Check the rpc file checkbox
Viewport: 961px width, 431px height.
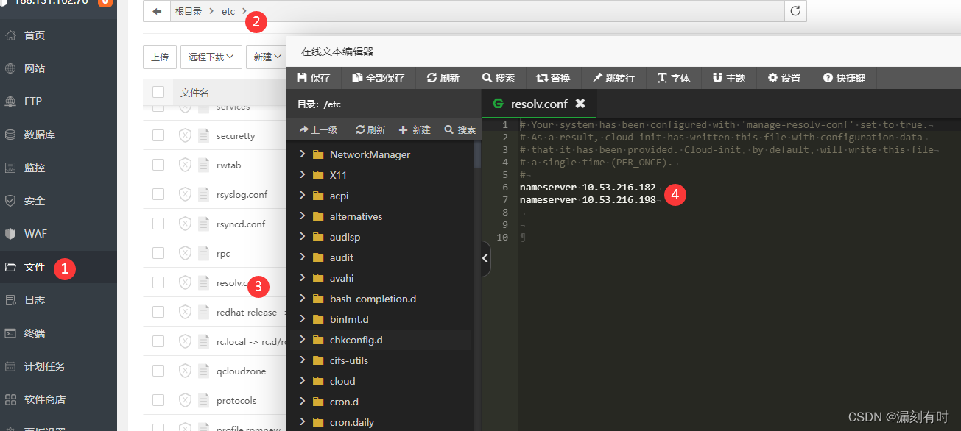(158, 253)
